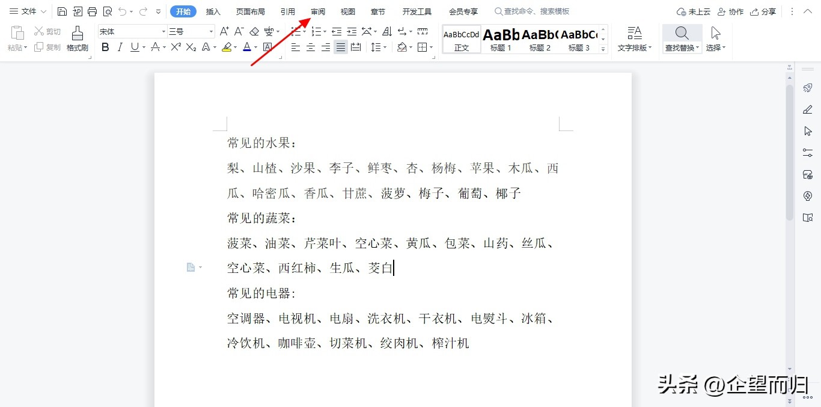Switch to the 引用 tab
Screen dimensions: 821x407
[288, 11]
